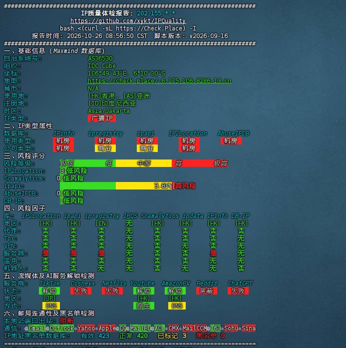Click the masked IP 202.155.*.* in the title
The width and height of the screenshot is (346, 348).
coord(156,13)
